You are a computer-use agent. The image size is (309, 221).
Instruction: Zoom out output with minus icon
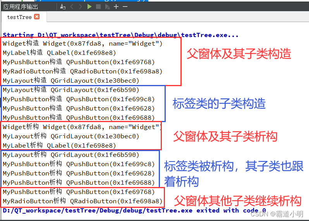[x=125, y=7]
